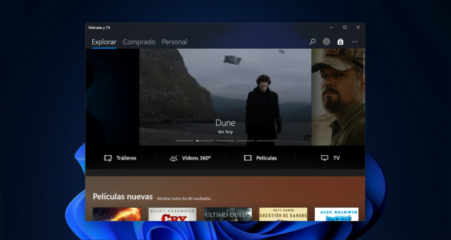
Task: Open the search magnifier icon
Action: coord(312,42)
